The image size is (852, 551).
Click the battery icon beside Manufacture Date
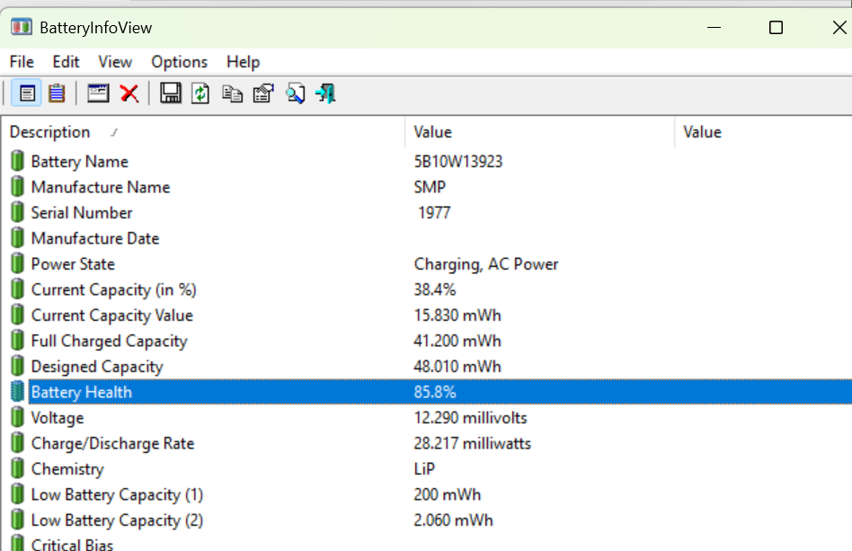(17, 237)
